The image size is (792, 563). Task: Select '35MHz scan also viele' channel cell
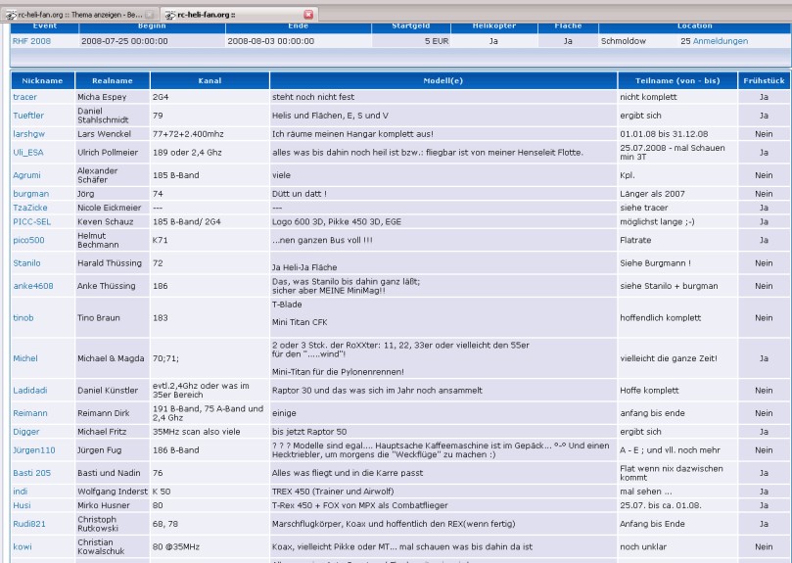(x=197, y=432)
